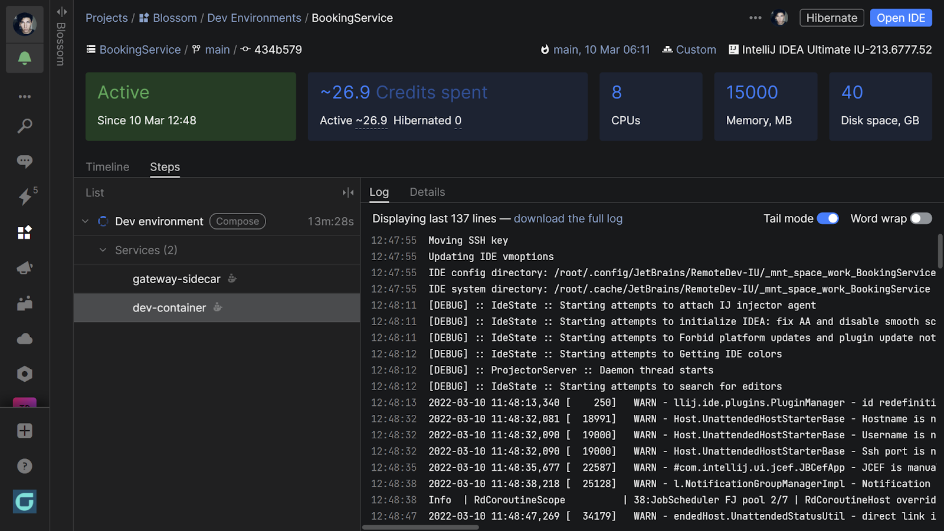Turn off Tail mode switch

coord(828,218)
